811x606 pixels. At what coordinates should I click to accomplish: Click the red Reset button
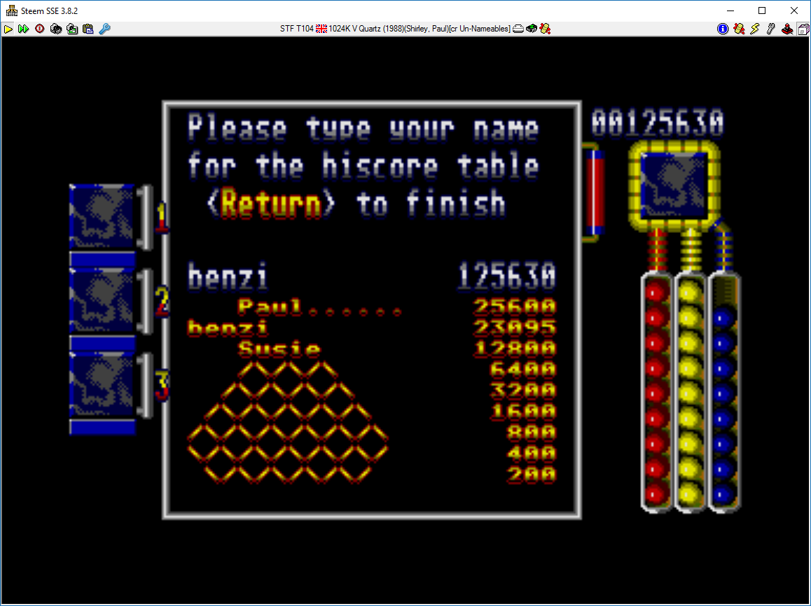tap(39, 29)
